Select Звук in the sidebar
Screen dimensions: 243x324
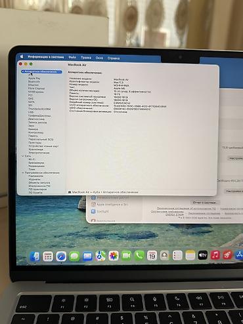point(31,126)
